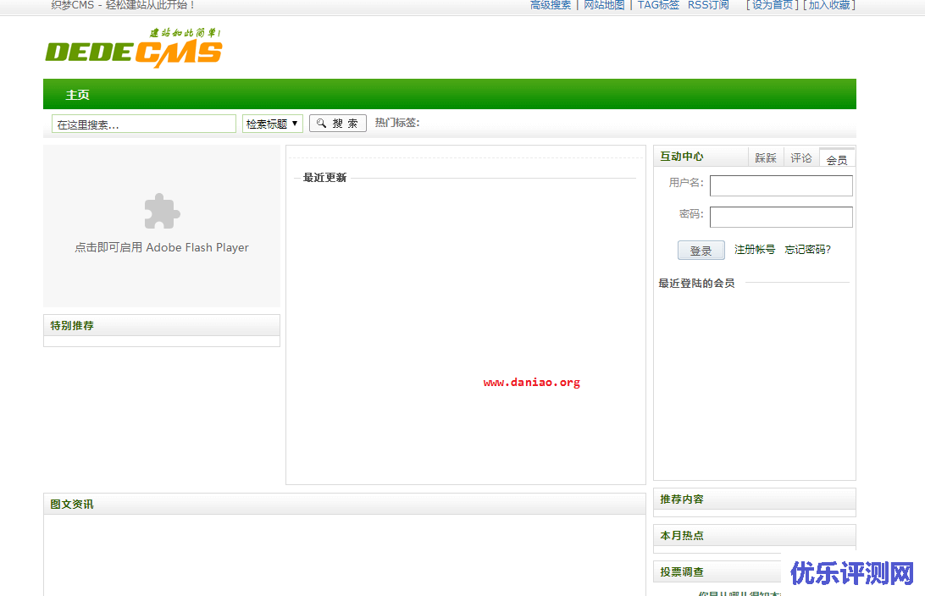Visit the www.daniao.org link
The width and height of the screenshot is (925, 596).
532,382
